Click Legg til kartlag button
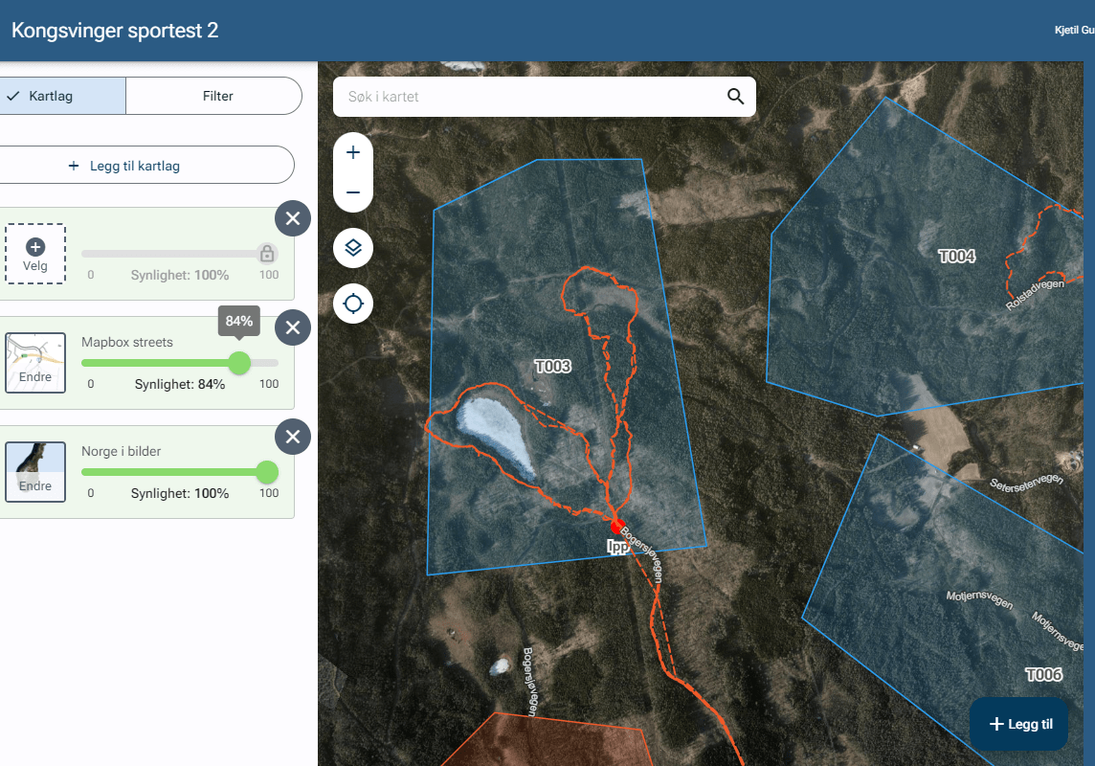This screenshot has width=1095, height=766. (x=124, y=166)
